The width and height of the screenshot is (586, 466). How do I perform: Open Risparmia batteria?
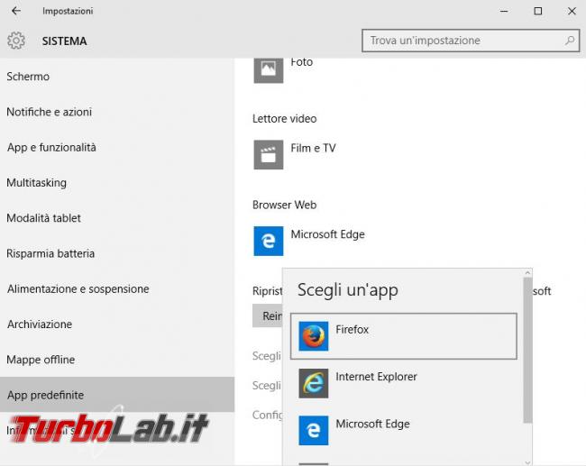point(117,253)
